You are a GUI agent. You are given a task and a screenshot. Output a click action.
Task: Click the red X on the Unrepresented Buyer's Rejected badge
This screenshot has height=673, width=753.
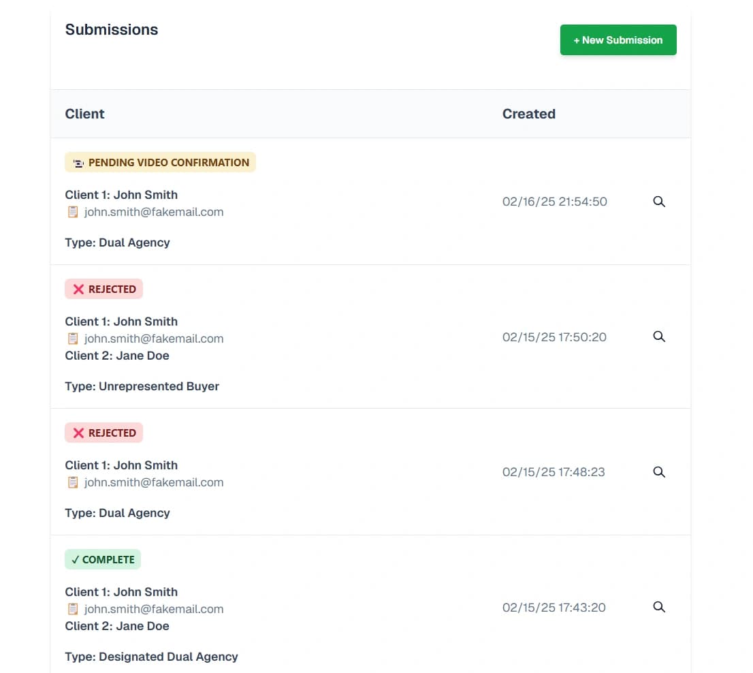pos(78,289)
